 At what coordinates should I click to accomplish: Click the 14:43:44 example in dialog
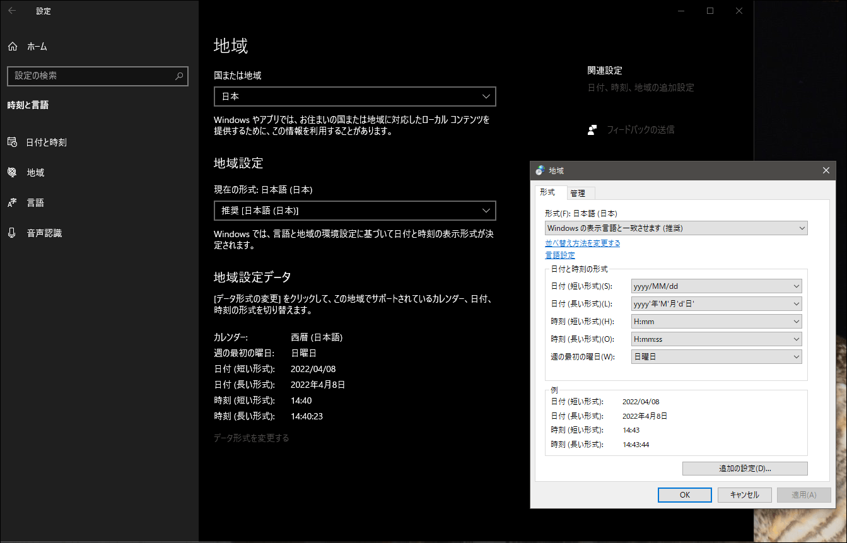636,445
